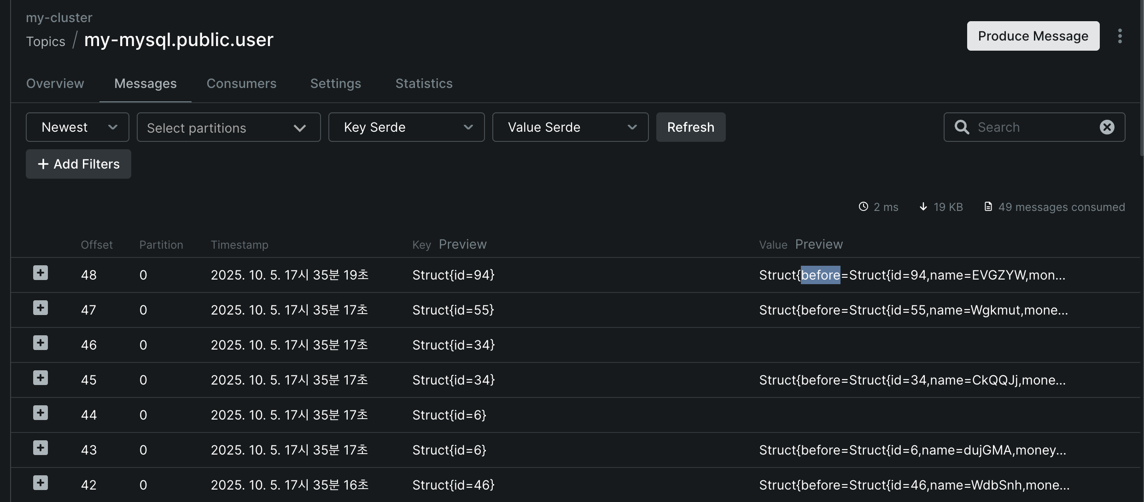Clear search with the X icon
This screenshot has height=502, width=1144.
(1107, 127)
